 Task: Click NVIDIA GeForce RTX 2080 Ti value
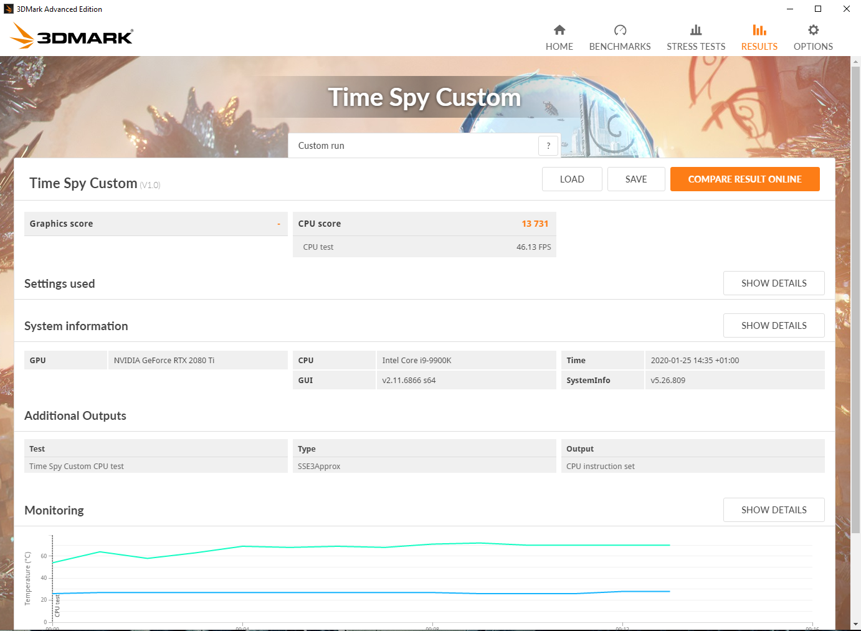(164, 361)
